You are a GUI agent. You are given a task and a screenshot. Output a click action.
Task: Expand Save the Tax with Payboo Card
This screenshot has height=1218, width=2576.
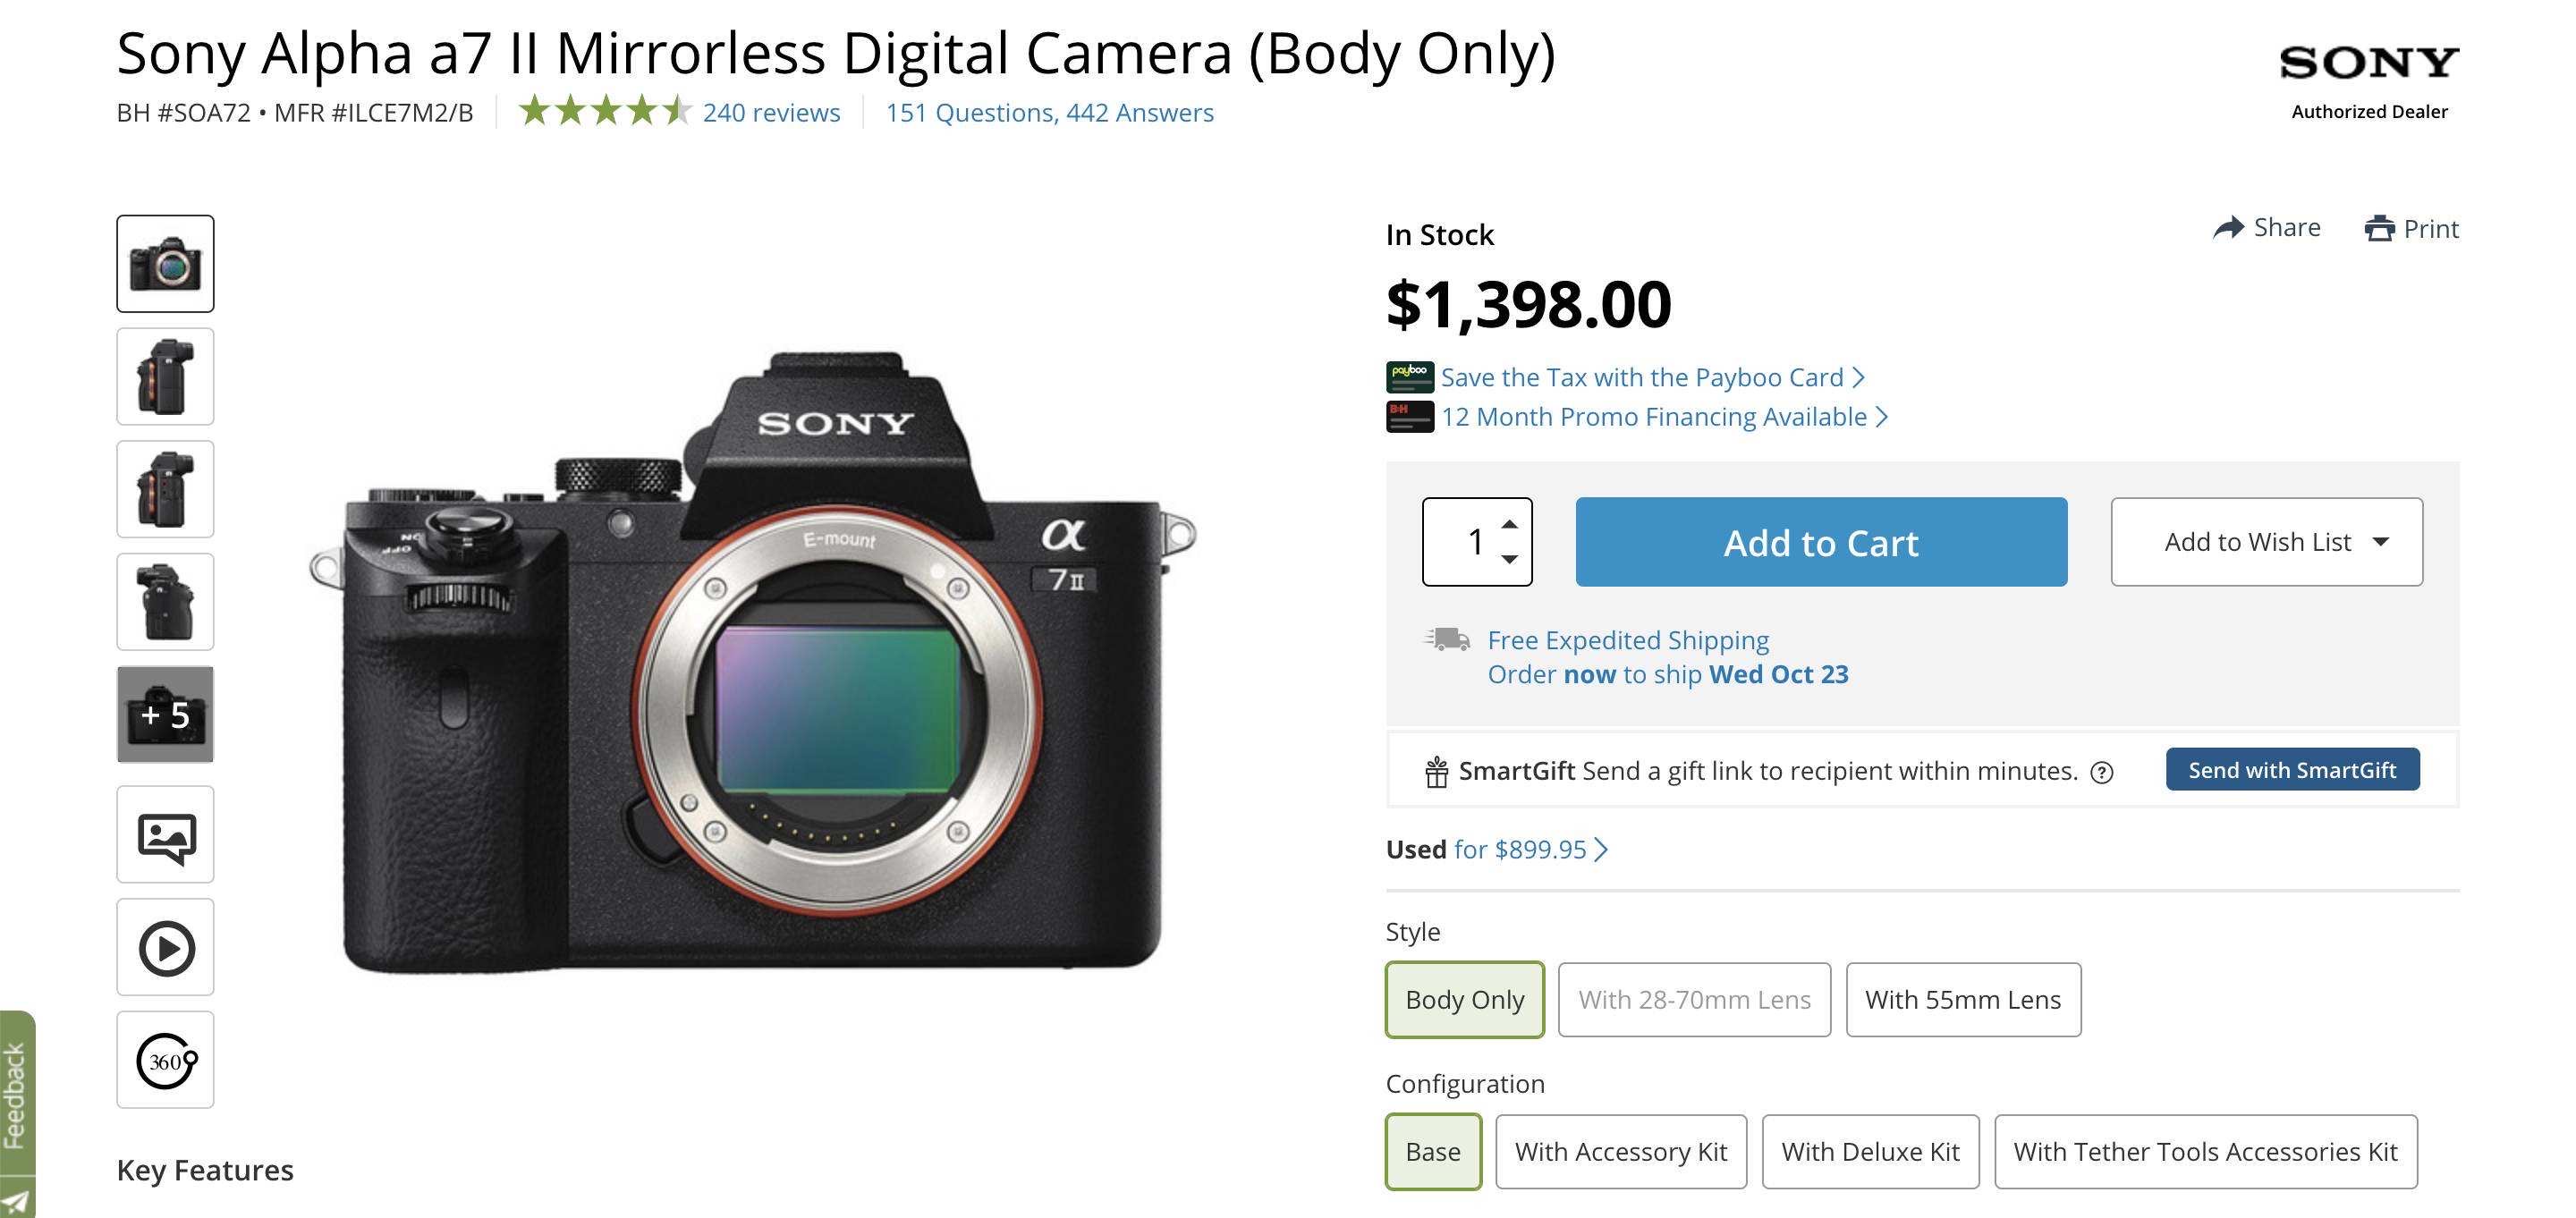[x=1652, y=377]
